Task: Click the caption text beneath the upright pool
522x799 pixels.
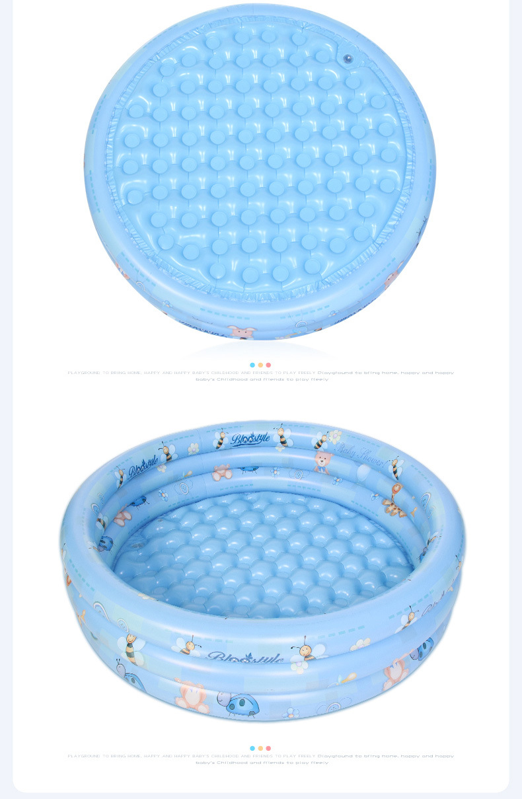Action: click(261, 759)
